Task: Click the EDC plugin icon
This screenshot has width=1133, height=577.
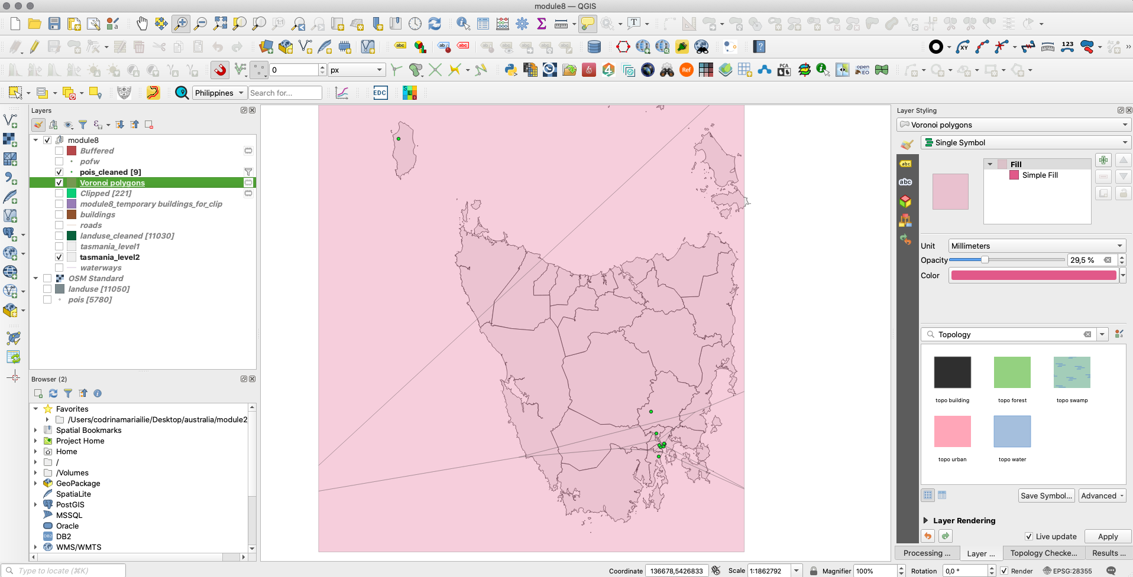Action: click(x=380, y=93)
